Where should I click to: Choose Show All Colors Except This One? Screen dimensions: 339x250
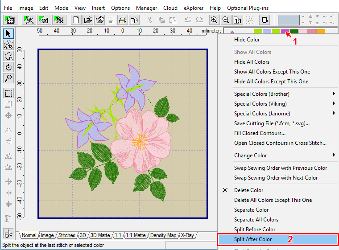(278, 71)
